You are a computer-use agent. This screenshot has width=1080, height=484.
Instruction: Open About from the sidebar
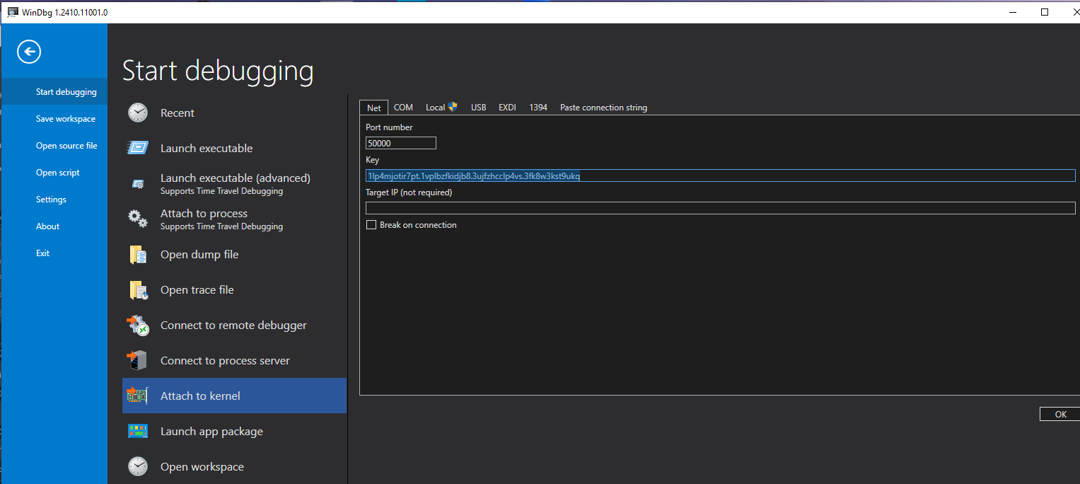point(54,226)
